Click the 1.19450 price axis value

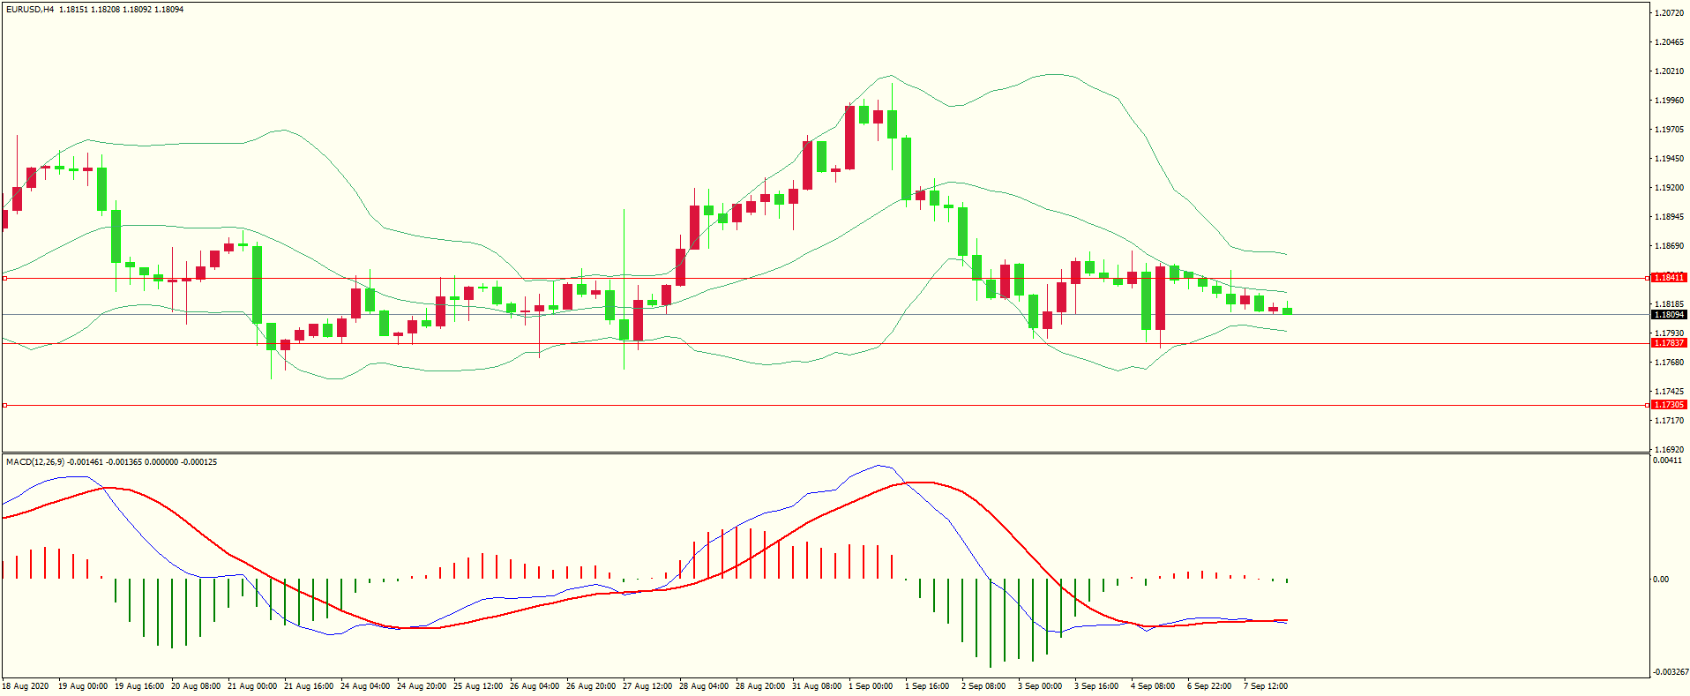click(x=1670, y=159)
